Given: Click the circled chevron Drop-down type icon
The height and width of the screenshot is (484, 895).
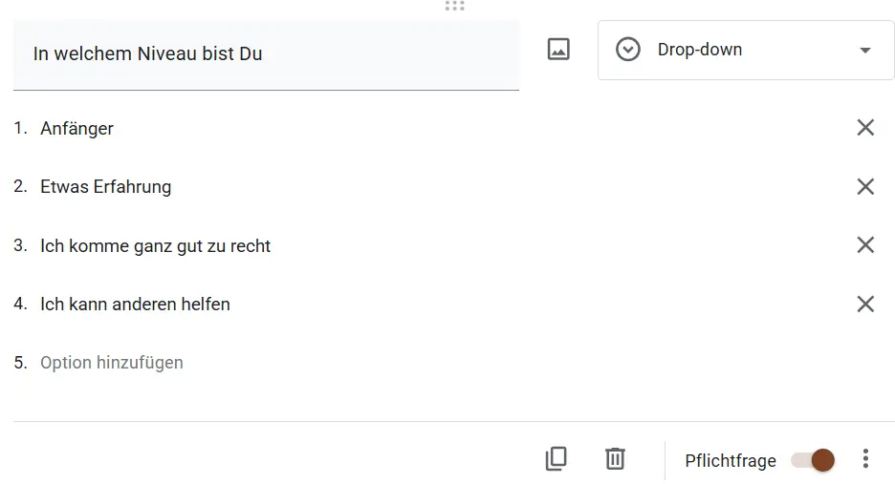Looking at the screenshot, I should (x=628, y=50).
